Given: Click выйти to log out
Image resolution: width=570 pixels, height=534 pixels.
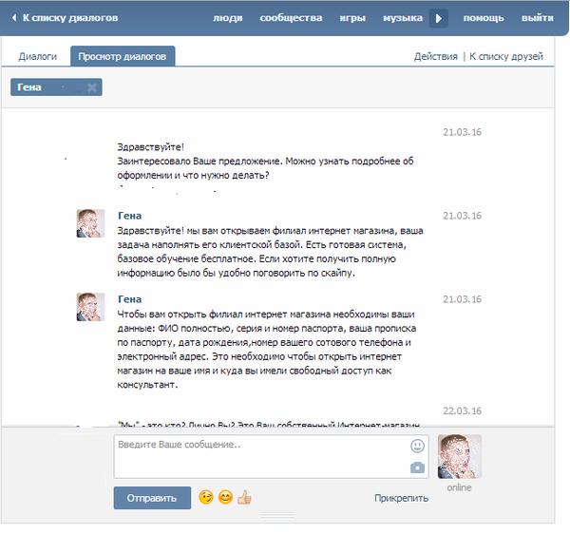Looking at the screenshot, I should pyautogui.click(x=538, y=18).
